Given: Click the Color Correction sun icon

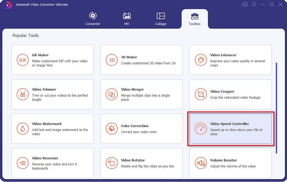Looking at the screenshot, I should [112, 129].
